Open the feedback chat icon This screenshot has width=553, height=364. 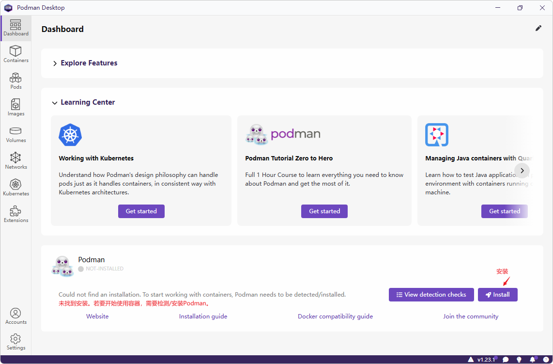pos(506,359)
